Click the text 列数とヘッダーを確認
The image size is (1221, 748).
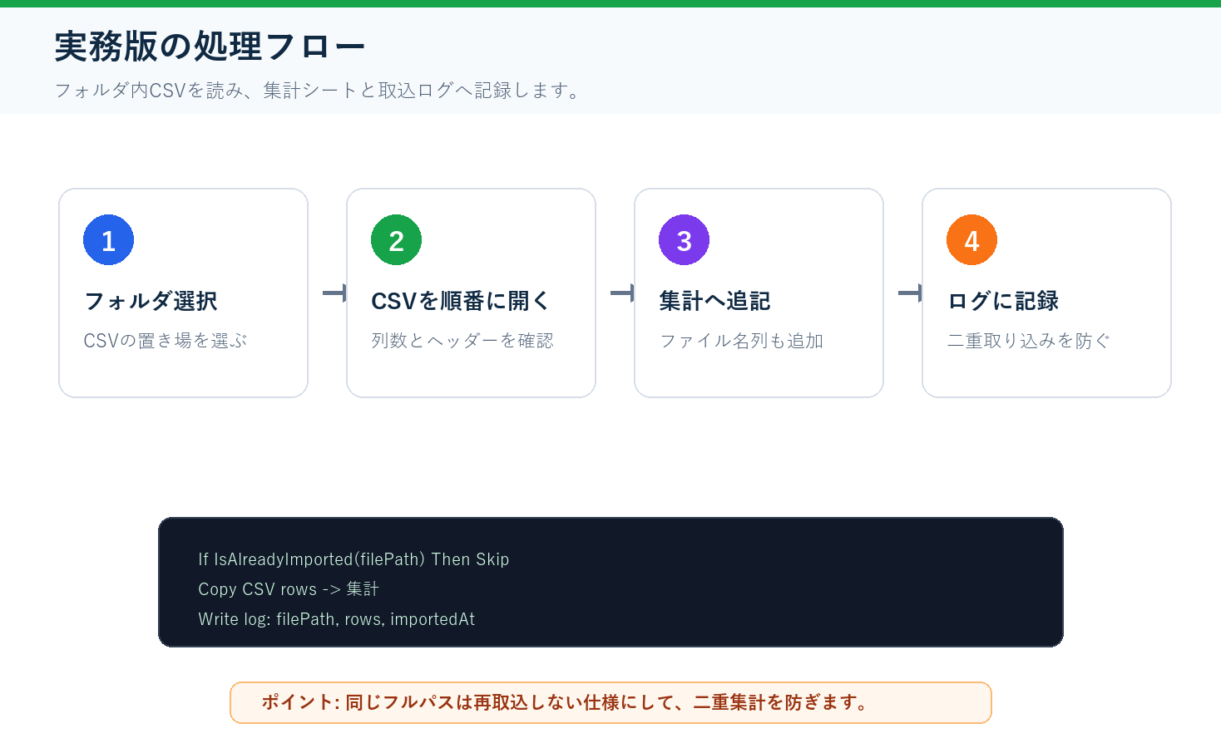point(462,341)
